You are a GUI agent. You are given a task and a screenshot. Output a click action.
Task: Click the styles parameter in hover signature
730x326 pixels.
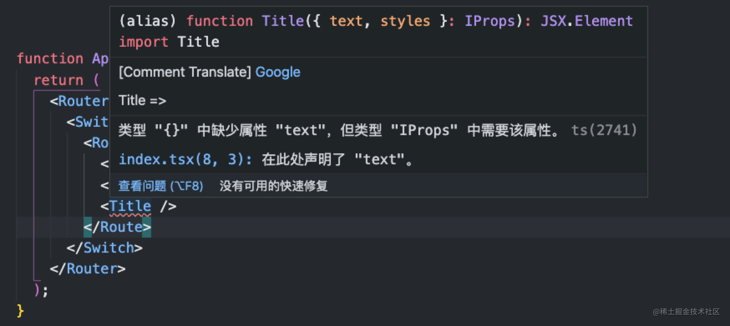pos(405,21)
